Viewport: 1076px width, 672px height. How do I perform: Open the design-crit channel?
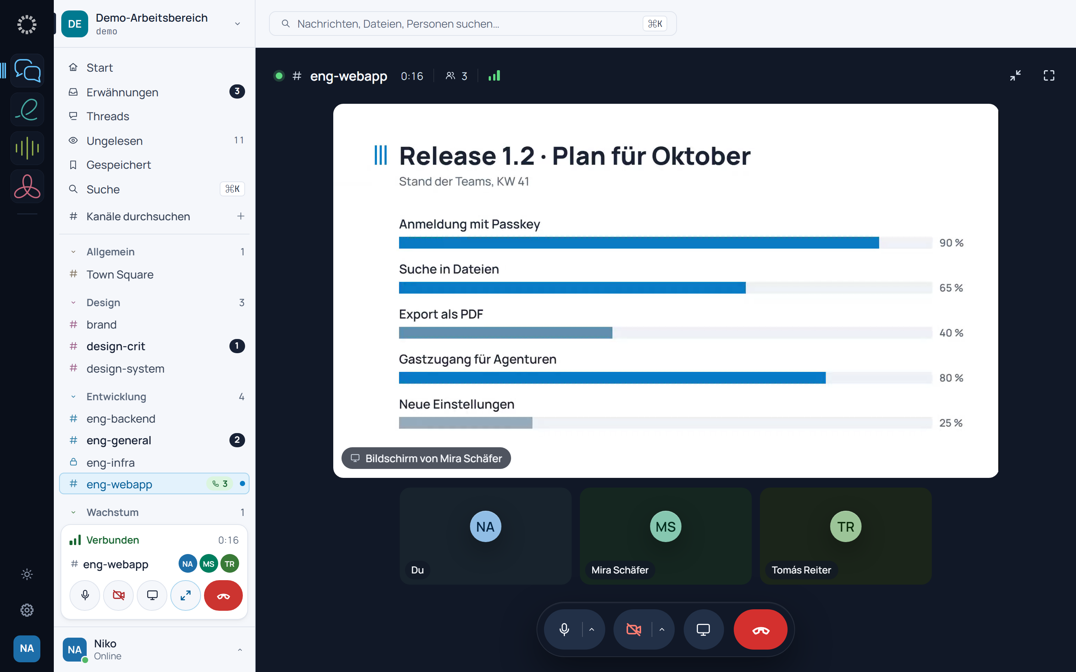click(x=154, y=346)
